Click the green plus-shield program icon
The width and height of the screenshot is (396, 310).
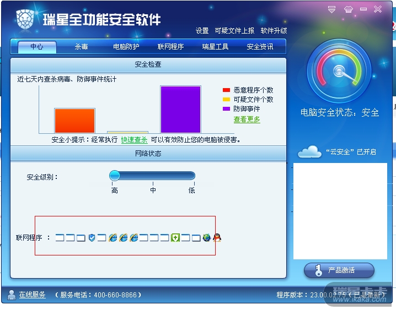click(x=175, y=237)
